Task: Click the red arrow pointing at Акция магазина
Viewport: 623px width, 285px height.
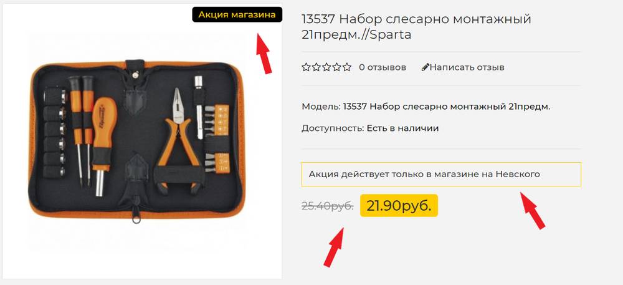Action: (264, 53)
